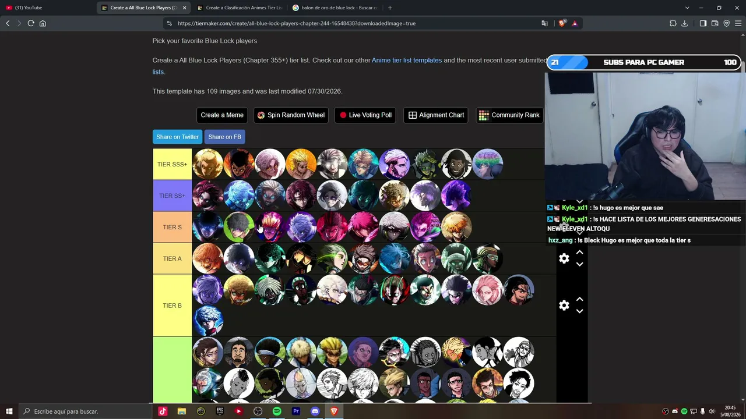Switch to the YouTube browser tab
Image resolution: width=746 pixels, height=419 pixels.
pos(48,8)
